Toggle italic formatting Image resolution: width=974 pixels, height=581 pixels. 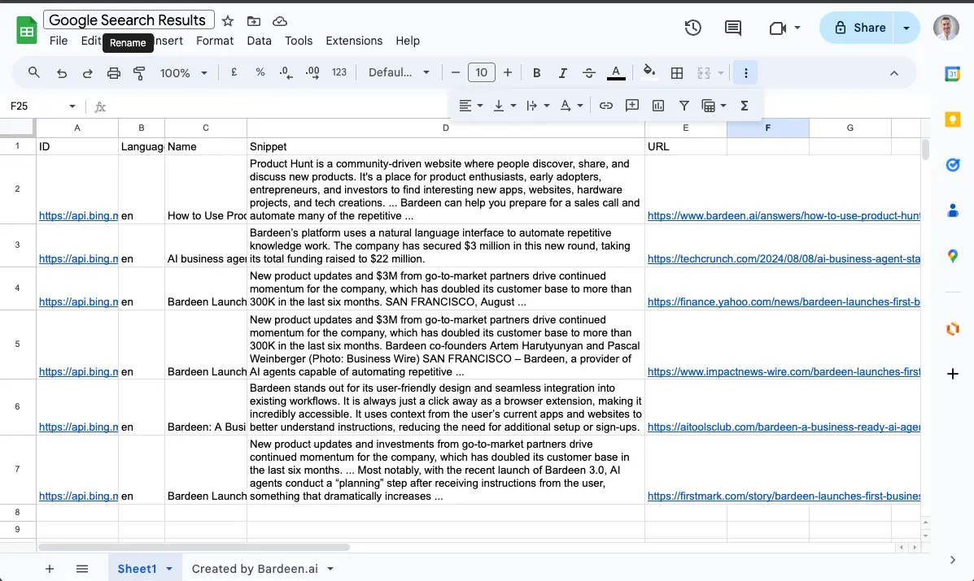563,72
